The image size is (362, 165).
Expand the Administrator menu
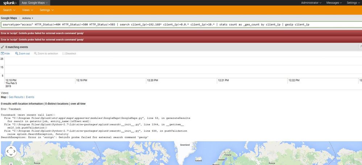click(x=311, y=3)
